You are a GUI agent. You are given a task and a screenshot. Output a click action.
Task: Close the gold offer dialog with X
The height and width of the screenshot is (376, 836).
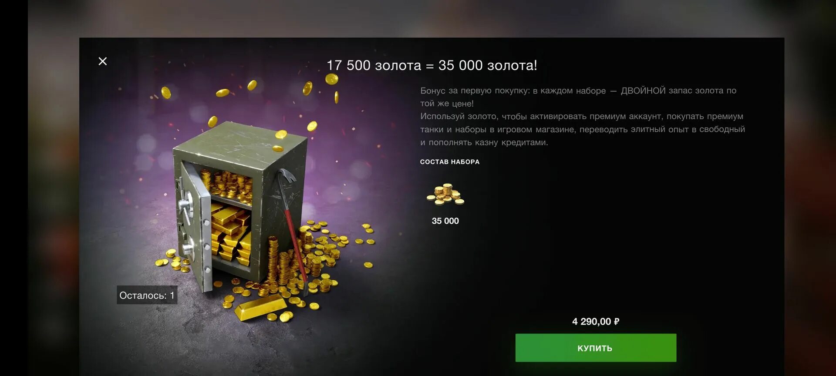pyautogui.click(x=103, y=61)
